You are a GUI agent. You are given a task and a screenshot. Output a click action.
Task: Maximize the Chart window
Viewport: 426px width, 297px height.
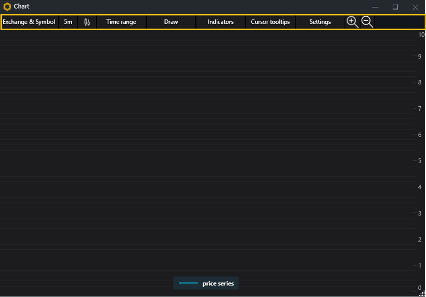[395, 7]
